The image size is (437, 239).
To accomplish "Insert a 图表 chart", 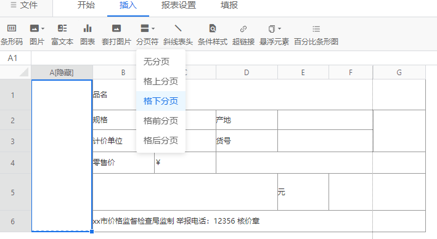I will point(88,35).
